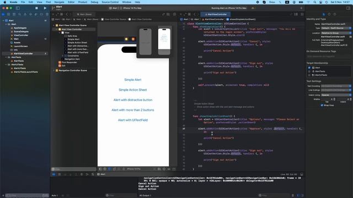
Task: Open the Location dropdown Relative to Group
Action: point(336,33)
